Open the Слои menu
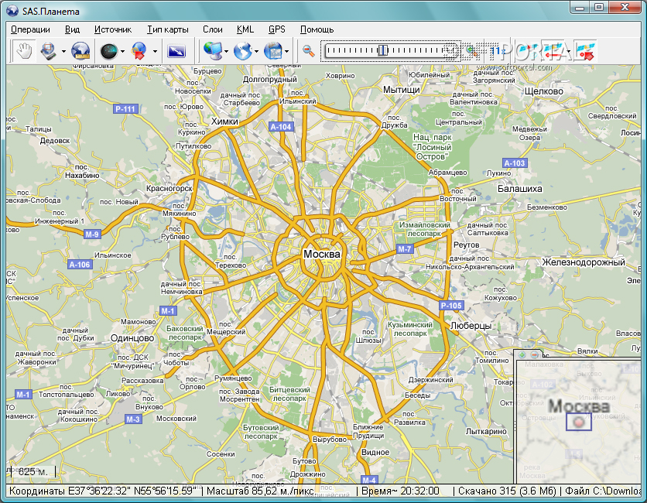647x503 pixels. (213, 29)
